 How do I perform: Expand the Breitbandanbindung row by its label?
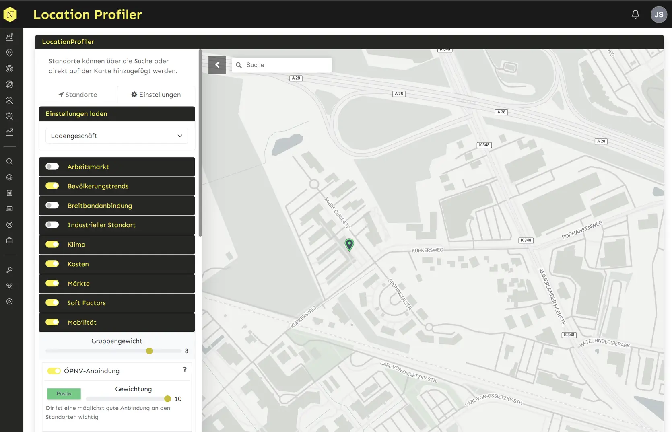tap(100, 206)
